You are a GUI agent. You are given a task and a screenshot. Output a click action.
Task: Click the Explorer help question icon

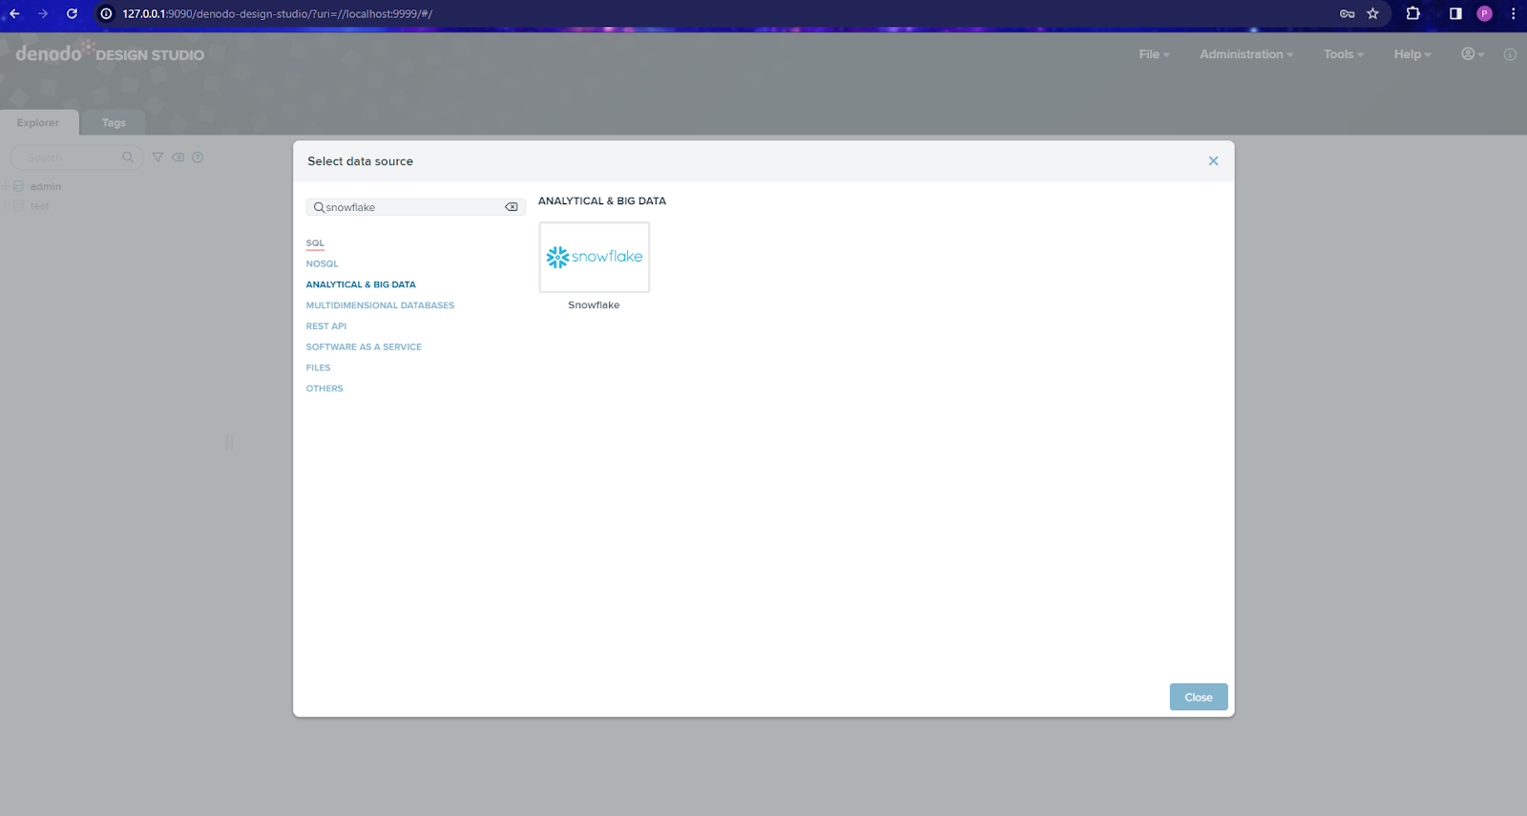click(198, 157)
